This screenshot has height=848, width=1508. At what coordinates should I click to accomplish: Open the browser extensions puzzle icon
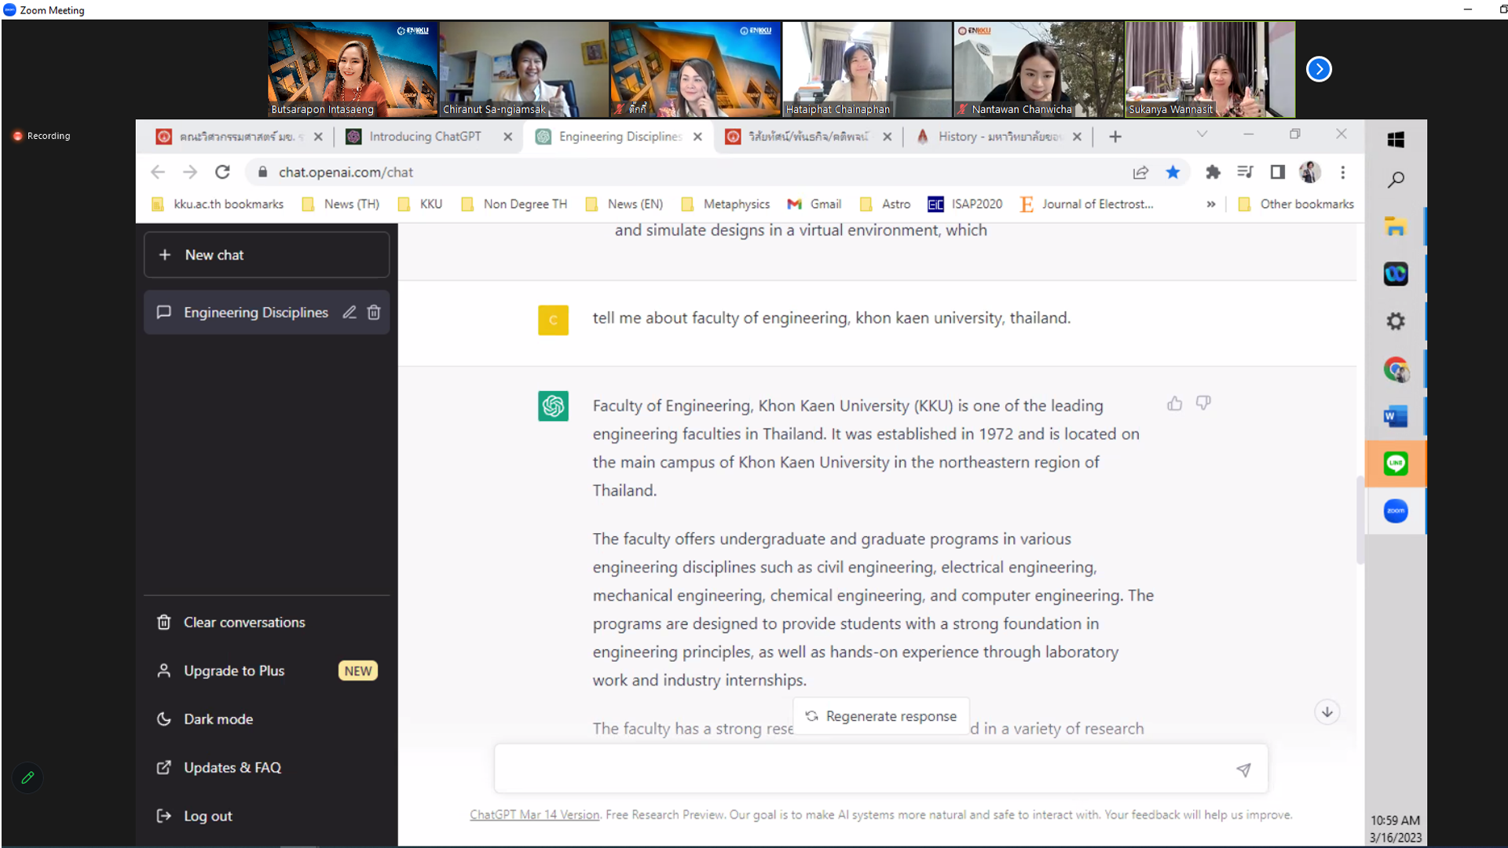[x=1213, y=172]
